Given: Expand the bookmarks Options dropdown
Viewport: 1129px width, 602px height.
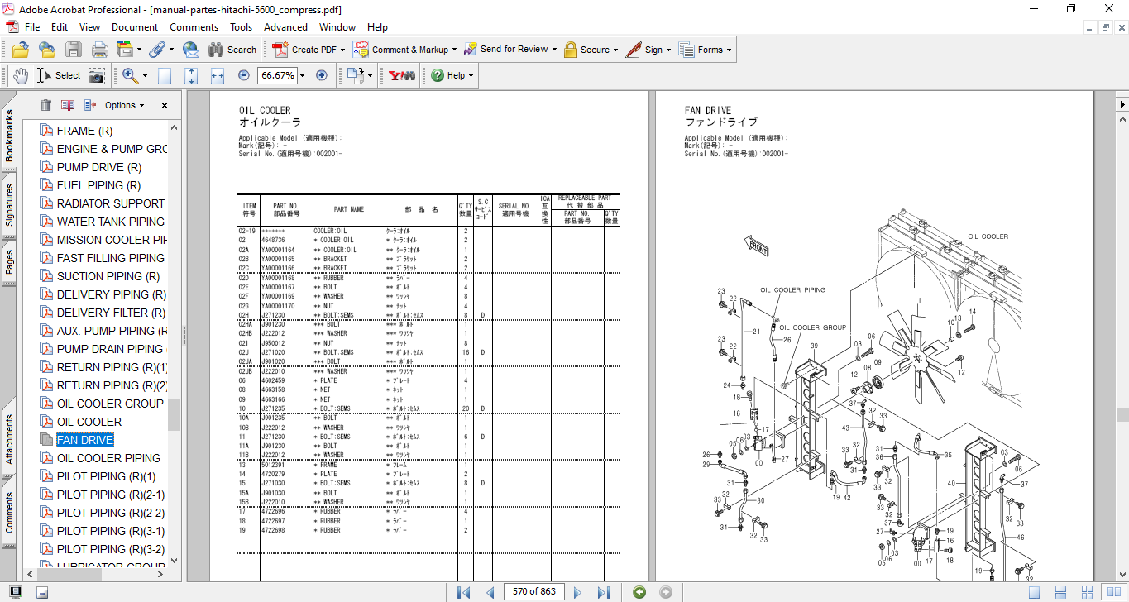Looking at the screenshot, I should coord(124,105).
